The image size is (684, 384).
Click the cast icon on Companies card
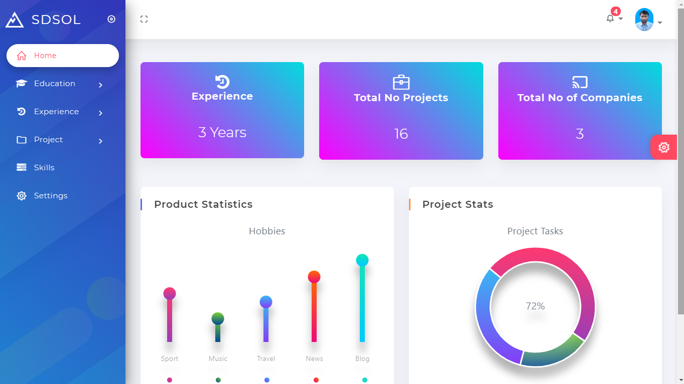[x=580, y=82]
